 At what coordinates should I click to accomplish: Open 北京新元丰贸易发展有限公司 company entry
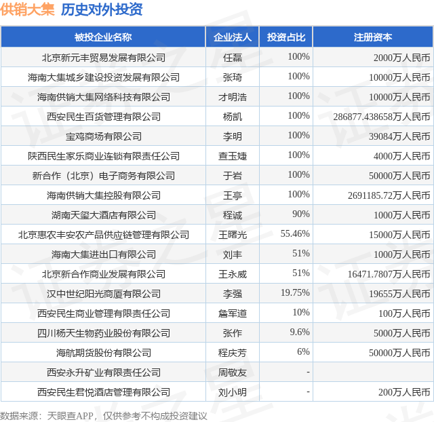[x=104, y=58]
